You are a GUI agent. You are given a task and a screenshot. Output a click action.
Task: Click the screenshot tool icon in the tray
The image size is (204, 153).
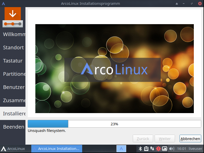pyautogui.click(x=165, y=148)
